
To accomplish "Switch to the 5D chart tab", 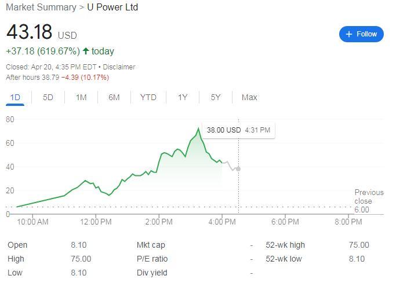I will (x=48, y=97).
